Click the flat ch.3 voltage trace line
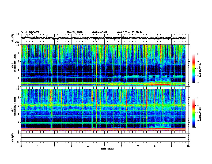The image size is (212, 164). click(x=103, y=137)
